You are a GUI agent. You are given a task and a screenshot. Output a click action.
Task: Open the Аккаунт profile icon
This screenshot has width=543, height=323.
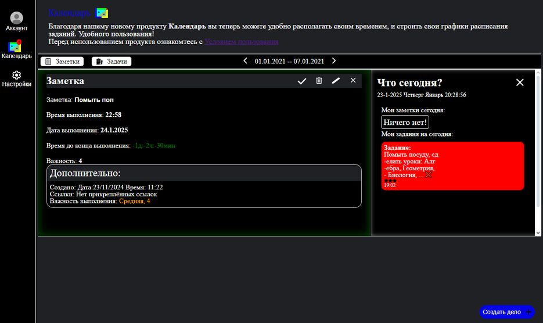(17, 19)
